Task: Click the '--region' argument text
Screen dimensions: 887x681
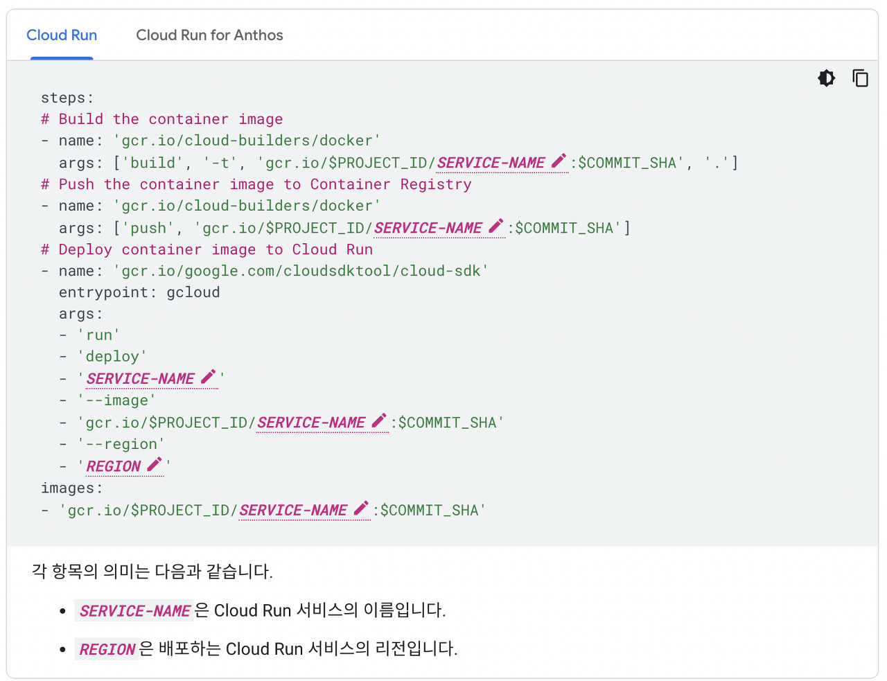Action: (121, 444)
